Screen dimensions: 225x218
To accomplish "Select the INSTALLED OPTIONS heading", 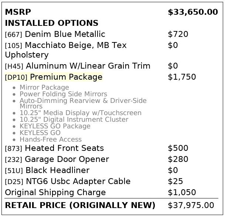I will tap(51, 23).
